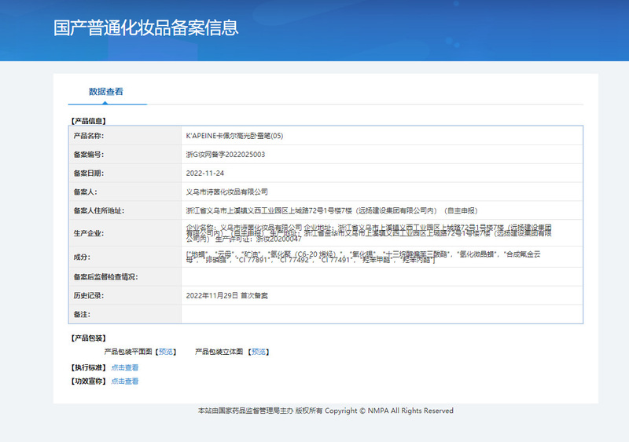Image resolution: width=629 pixels, height=442 pixels.
Task: Open 预览 link for 产品包装平面图
Action: pyautogui.click(x=167, y=352)
